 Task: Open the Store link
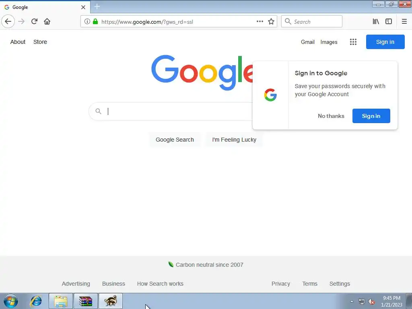(40, 42)
